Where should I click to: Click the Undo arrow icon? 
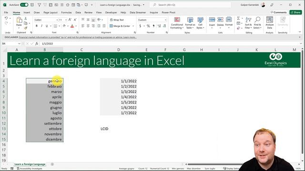(6, 18)
